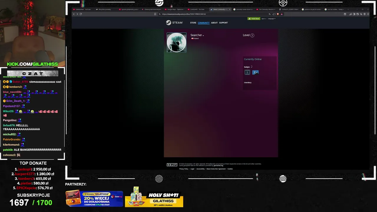Image resolution: width=377 pixels, height=212 pixels.
Task: Click the bookmark icon in address bar
Action: click(155, 14)
